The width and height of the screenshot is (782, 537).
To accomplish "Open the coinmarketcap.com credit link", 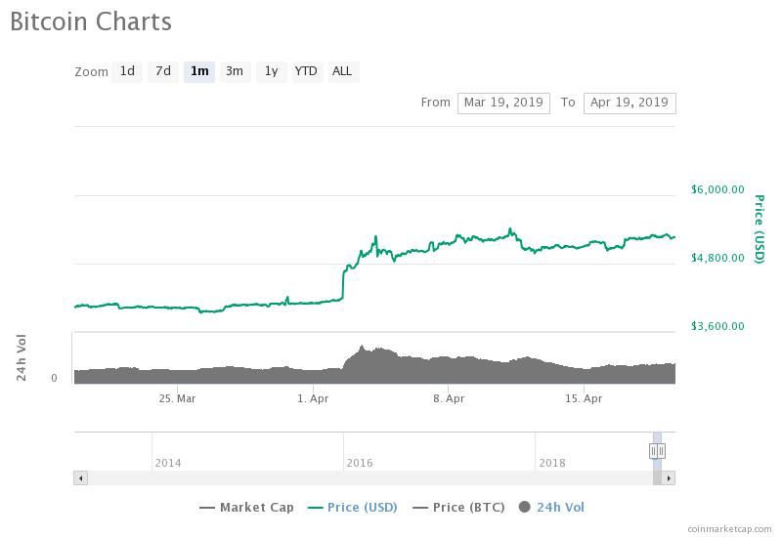I will 728,528.
